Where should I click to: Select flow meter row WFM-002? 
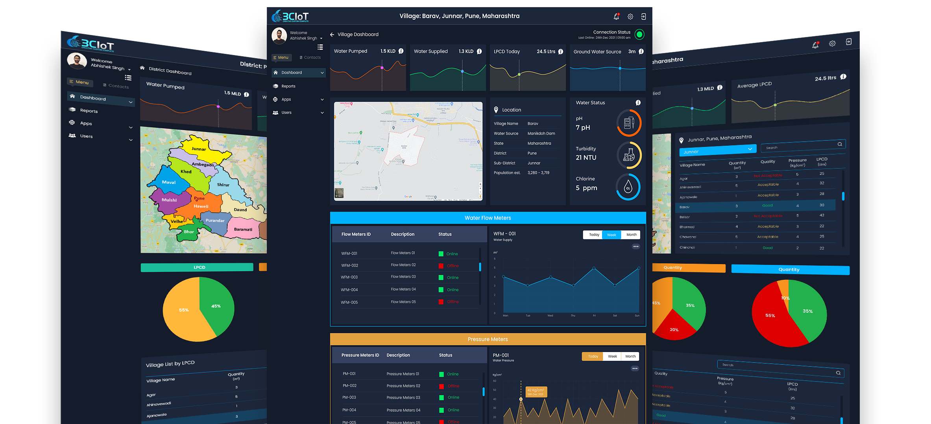409,265
